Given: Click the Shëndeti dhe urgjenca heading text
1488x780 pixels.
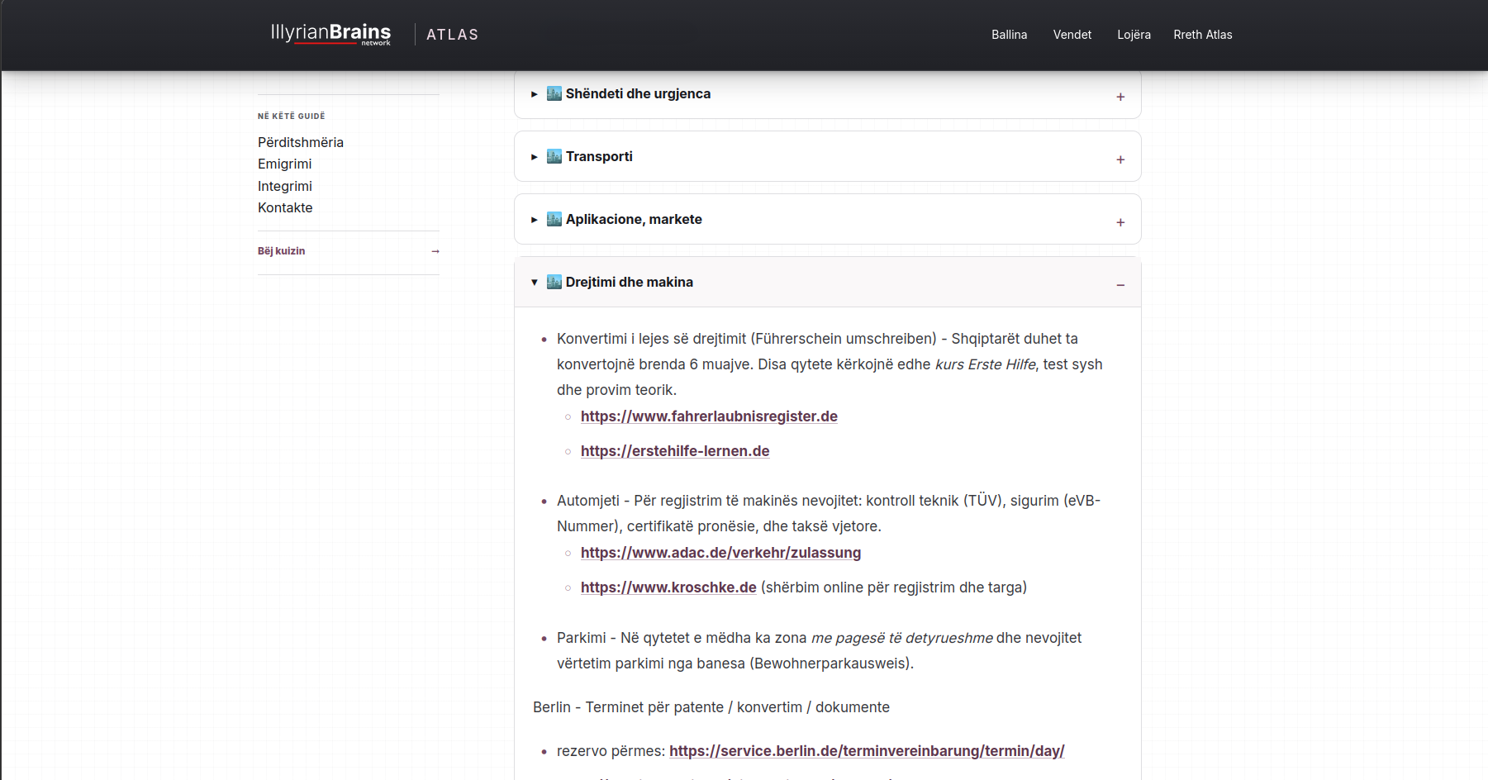Looking at the screenshot, I should (638, 93).
